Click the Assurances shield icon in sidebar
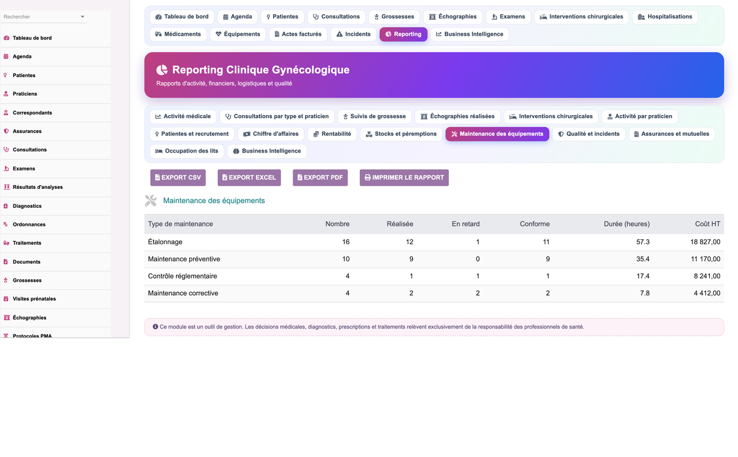 tap(6, 131)
